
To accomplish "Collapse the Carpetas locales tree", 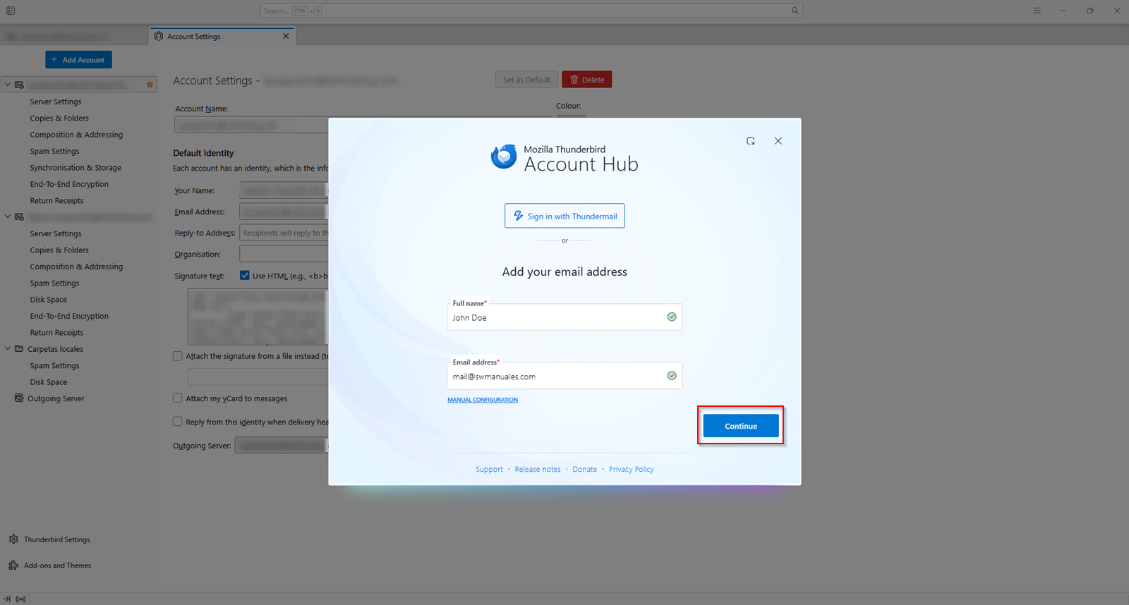I will click(x=8, y=349).
